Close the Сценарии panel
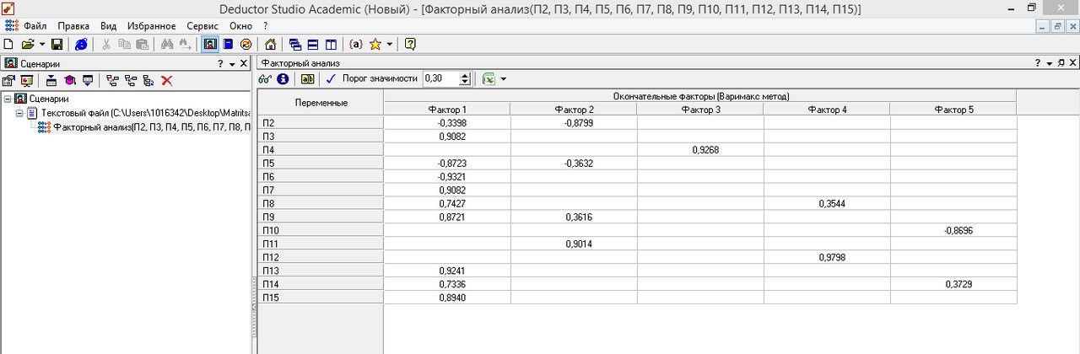Image resolution: width=1080 pixels, height=354 pixels. point(244,63)
